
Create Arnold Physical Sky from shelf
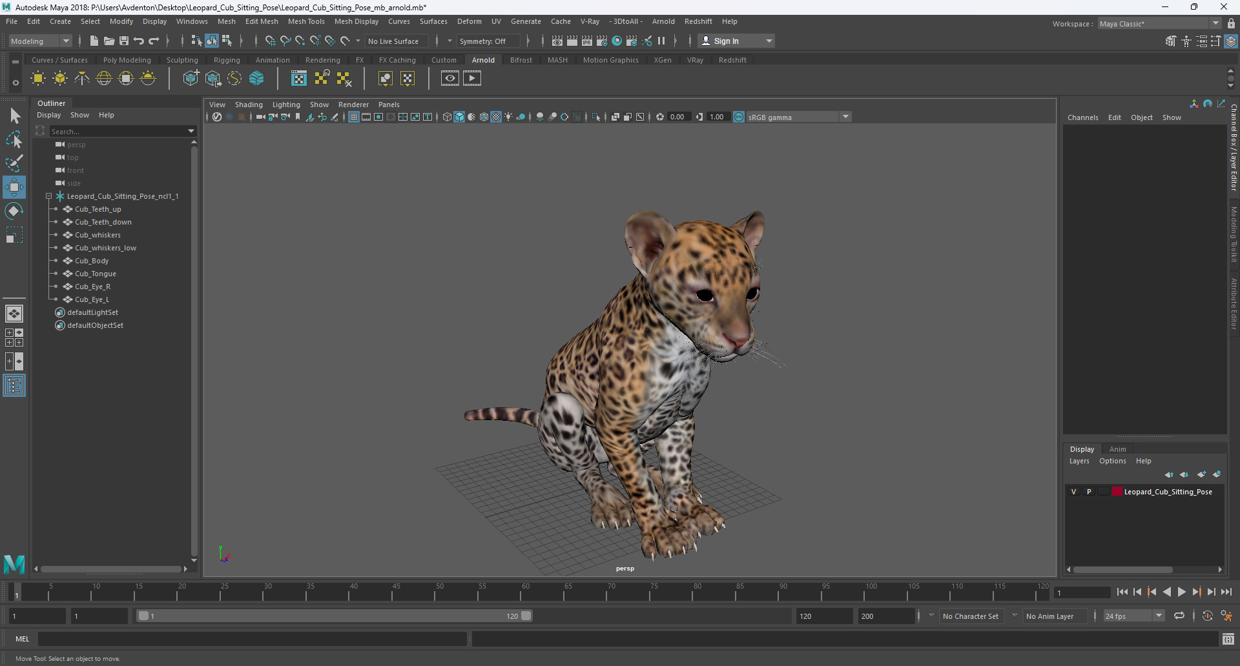click(148, 79)
